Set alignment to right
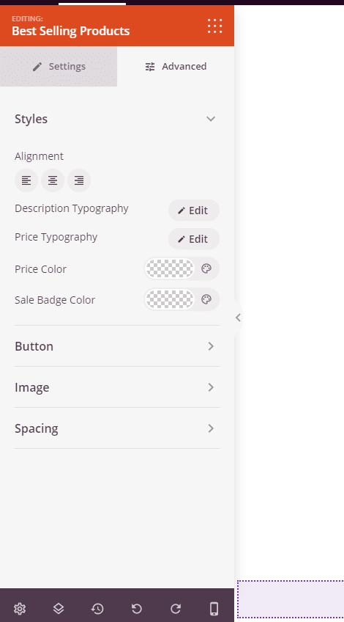 (x=79, y=180)
